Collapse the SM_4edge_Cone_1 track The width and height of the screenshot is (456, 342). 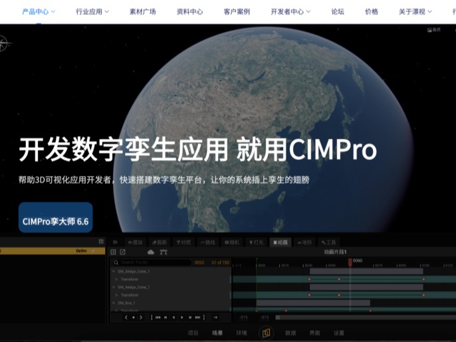pyautogui.click(x=114, y=287)
